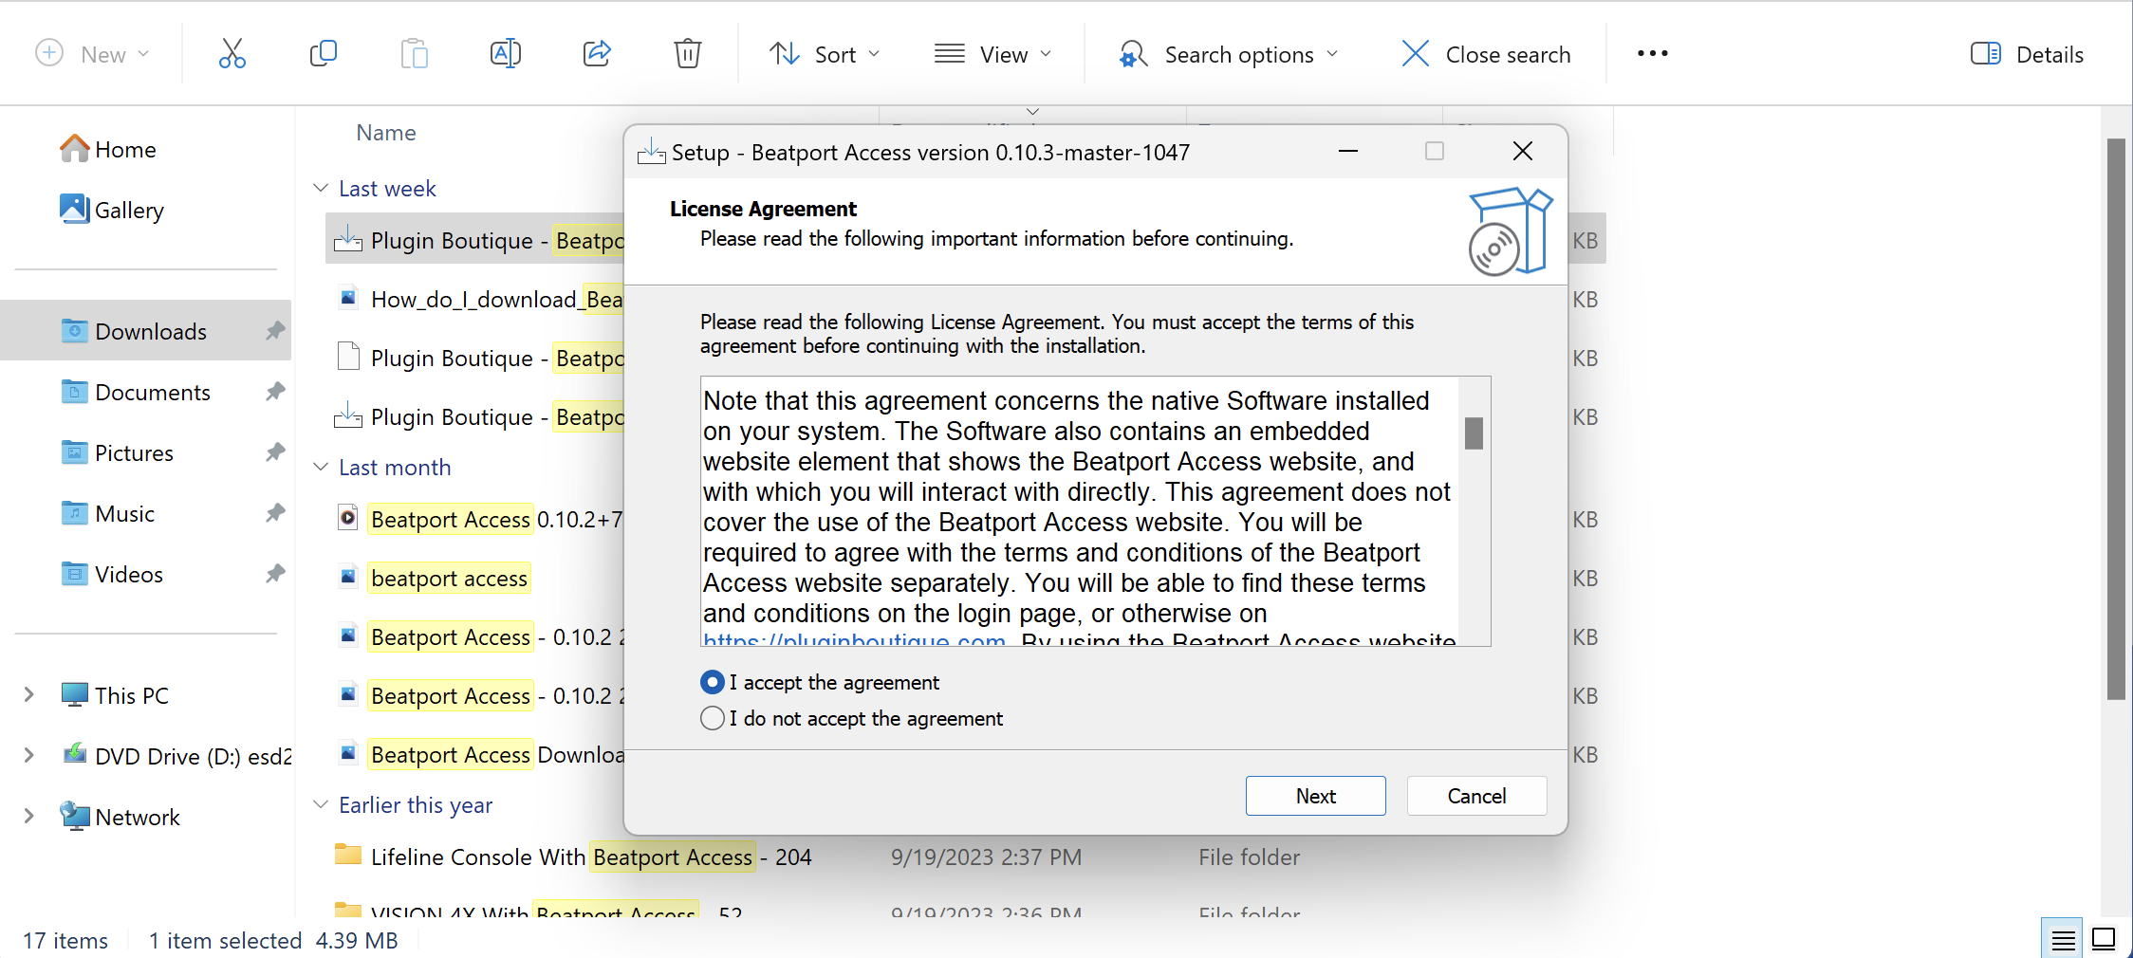Viewport: 2133px width, 958px height.
Task: Open the Sort dropdown
Action: (825, 53)
